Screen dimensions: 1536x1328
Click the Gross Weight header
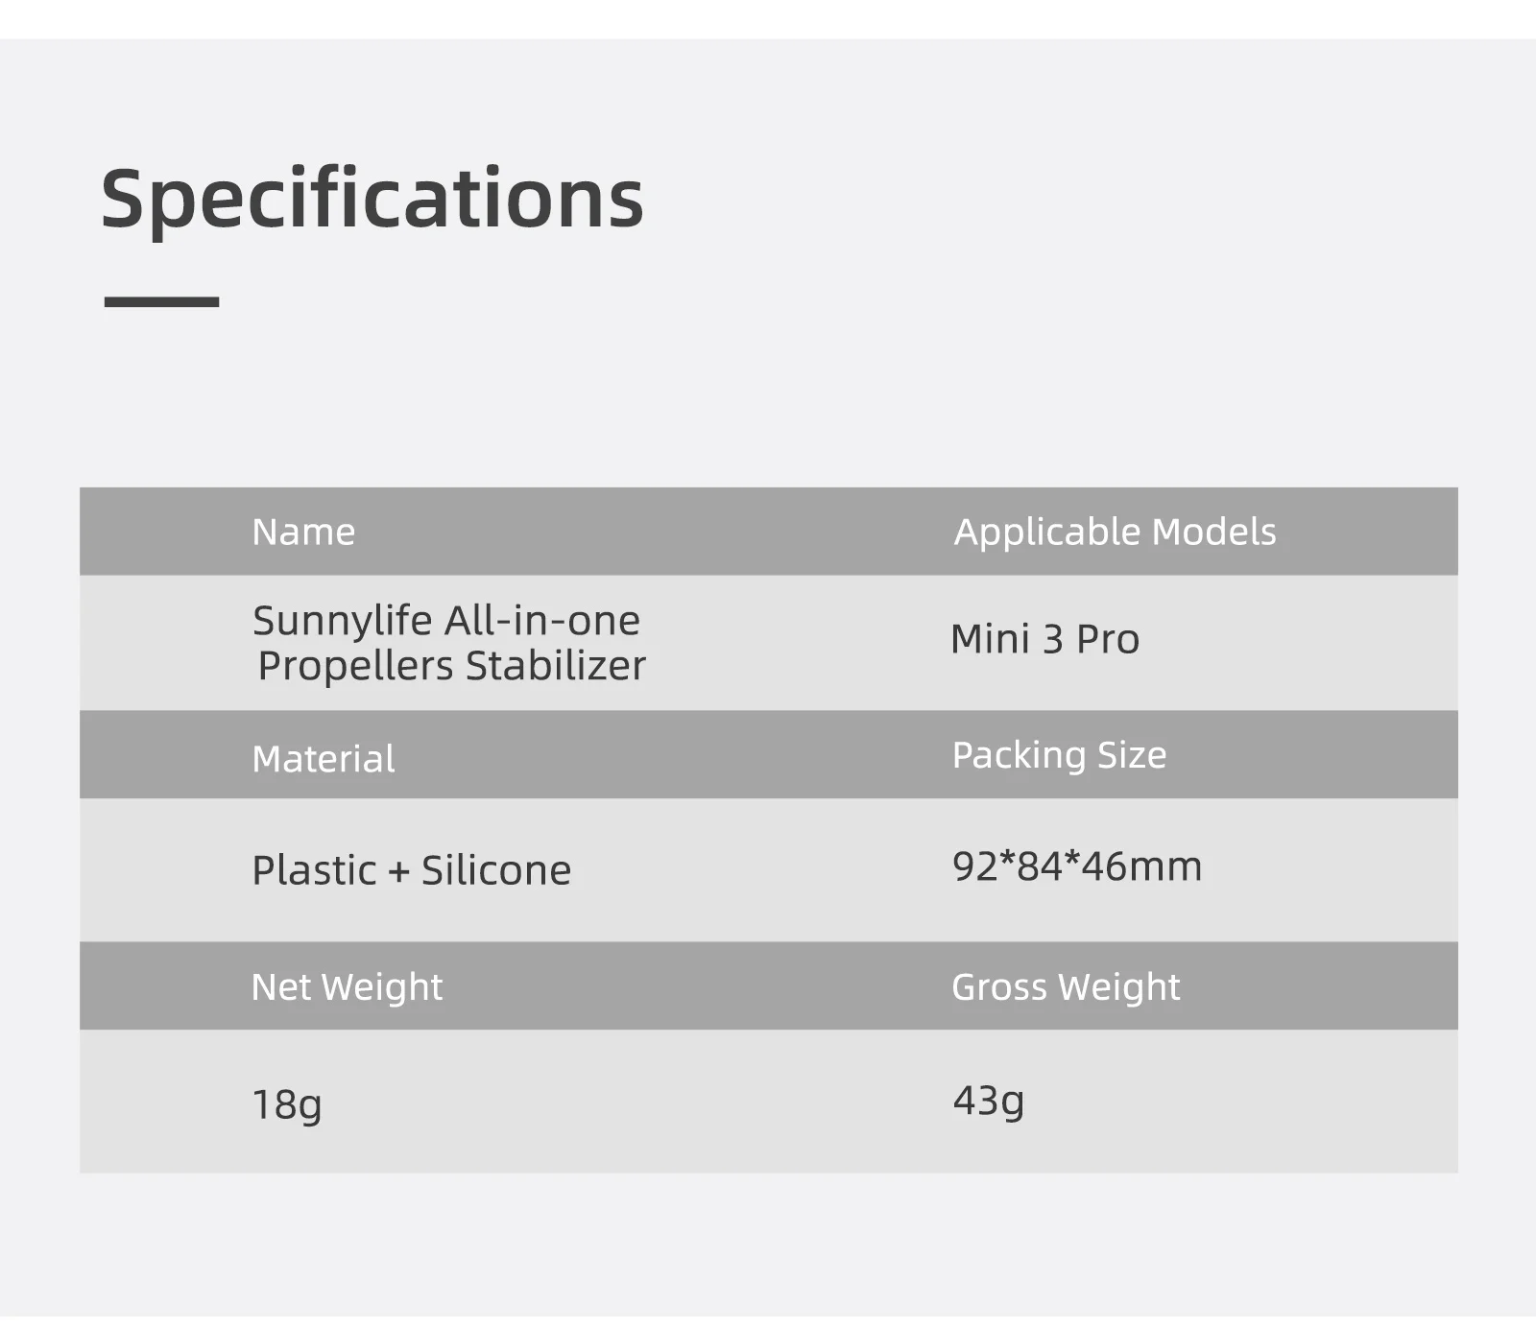1066,987
